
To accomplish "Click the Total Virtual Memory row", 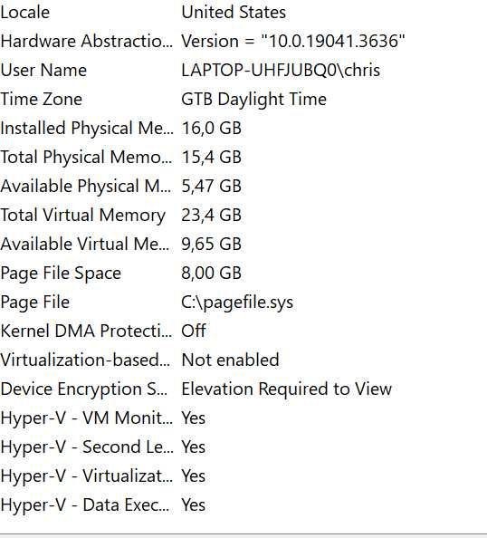I will coord(243,216).
